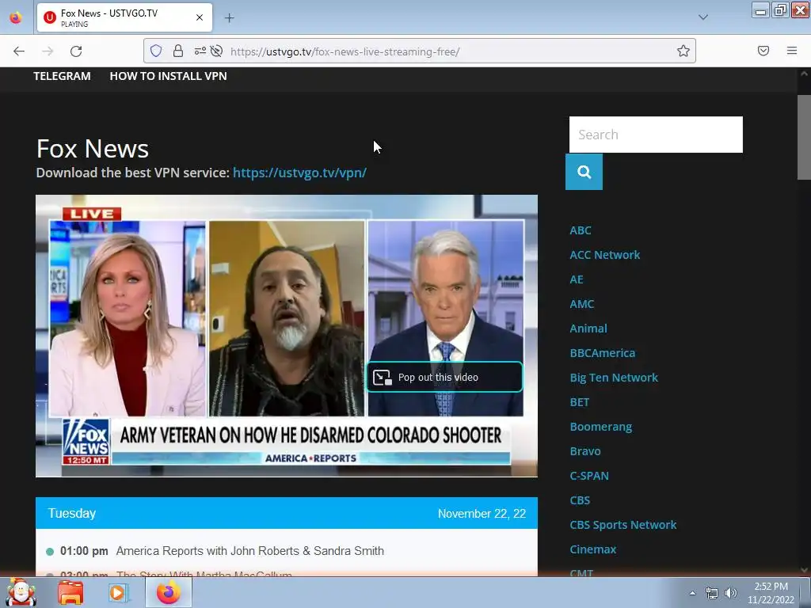Open the HOW TO INSTALL VPN menu item
This screenshot has height=608, width=811.
click(168, 76)
